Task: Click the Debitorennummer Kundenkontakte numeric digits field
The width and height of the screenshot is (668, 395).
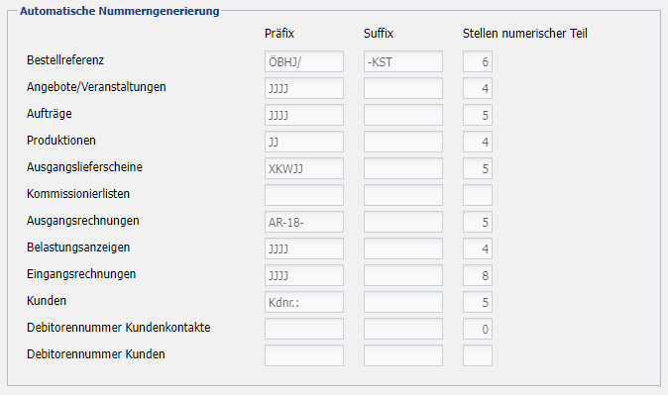Action: (x=478, y=329)
